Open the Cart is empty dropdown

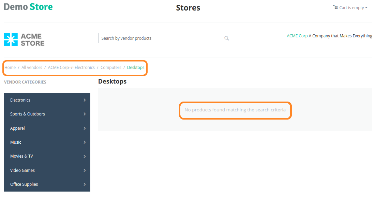coord(350,7)
